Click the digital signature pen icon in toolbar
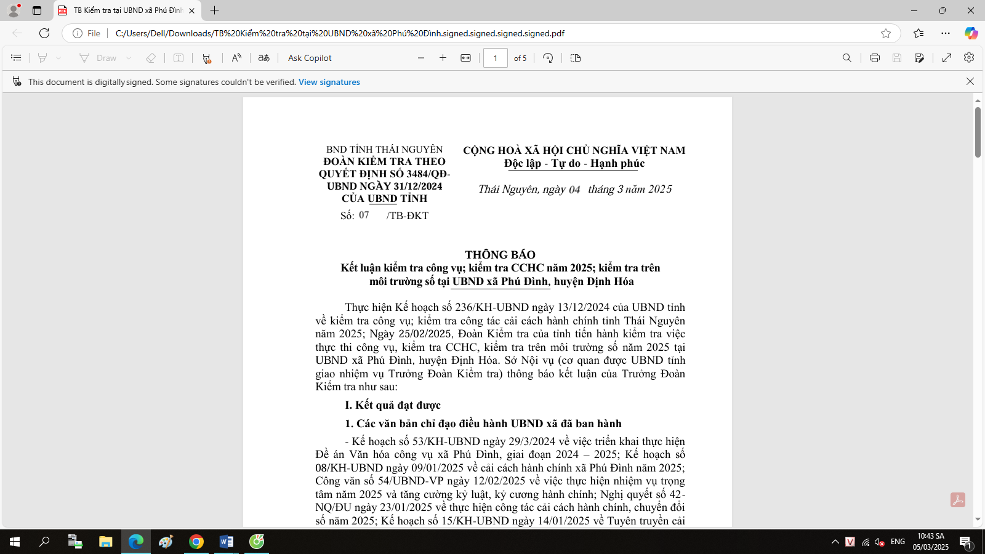 click(x=207, y=58)
